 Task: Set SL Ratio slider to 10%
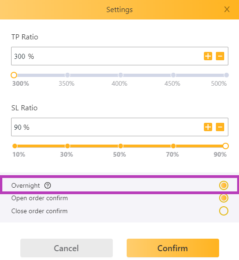point(15,146)
